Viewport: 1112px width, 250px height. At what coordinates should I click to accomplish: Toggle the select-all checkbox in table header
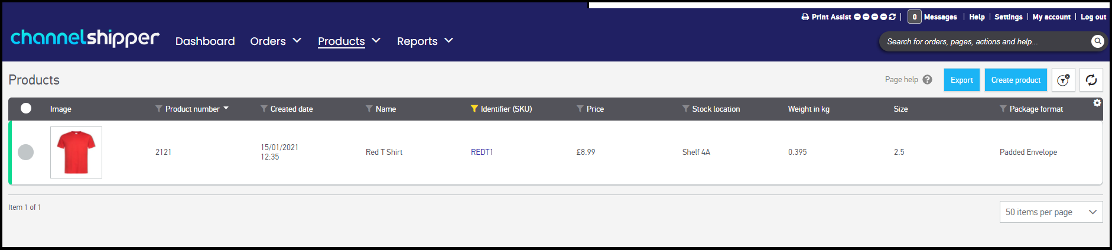pyautogui.click(x=26, y=108)
